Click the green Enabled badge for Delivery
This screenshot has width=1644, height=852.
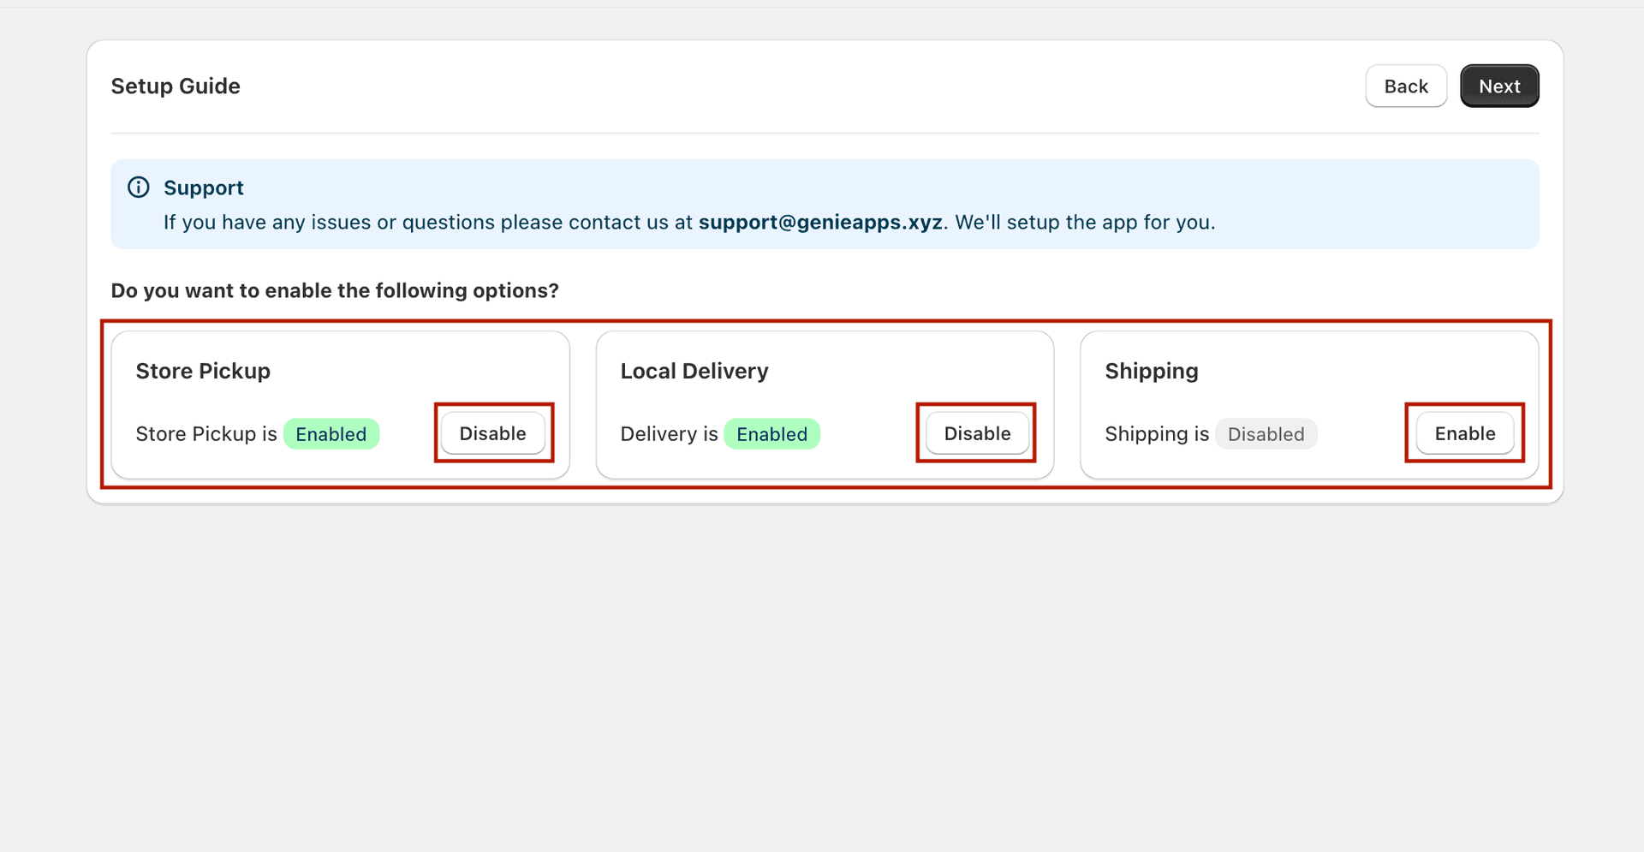(771, 433)
